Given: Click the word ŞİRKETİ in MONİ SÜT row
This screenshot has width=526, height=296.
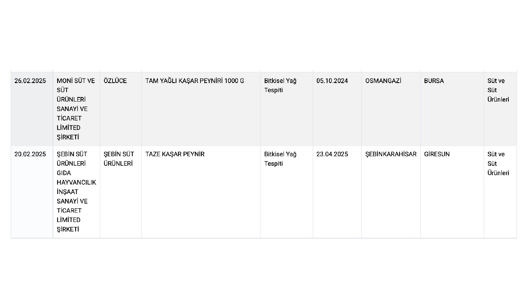Looking at the screenshot, I should [x=68, y=137].
